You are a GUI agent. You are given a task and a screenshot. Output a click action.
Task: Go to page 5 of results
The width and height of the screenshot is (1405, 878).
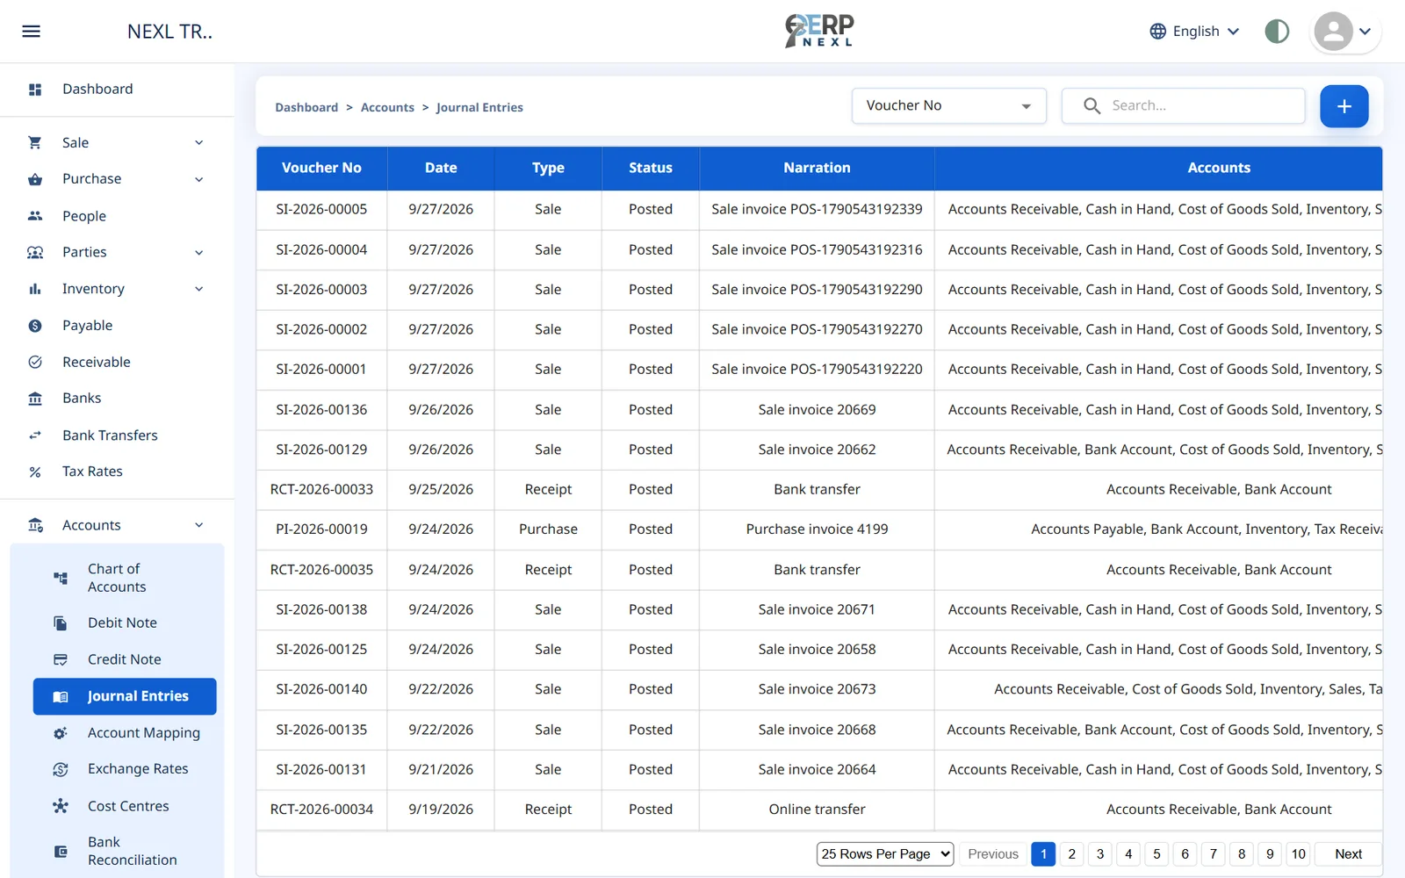[x=1156, y=854]
